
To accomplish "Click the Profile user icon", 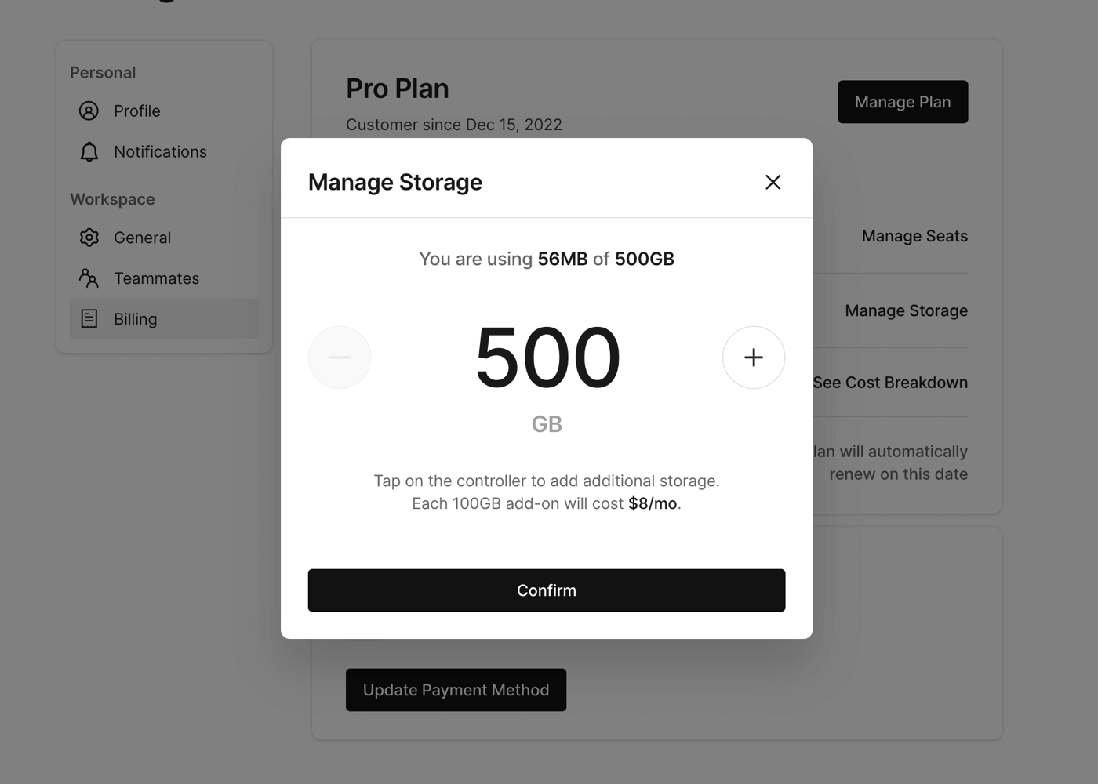I will point(89,111).
